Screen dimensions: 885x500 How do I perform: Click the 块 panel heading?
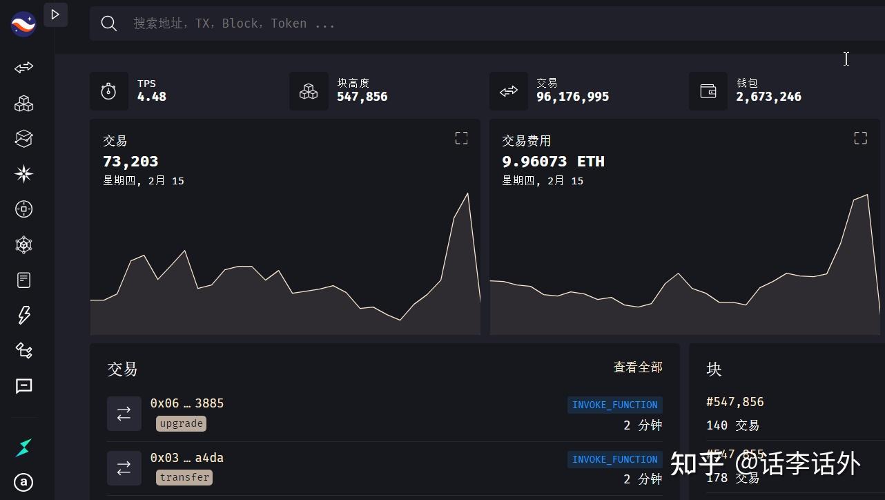tap(714, 369)
